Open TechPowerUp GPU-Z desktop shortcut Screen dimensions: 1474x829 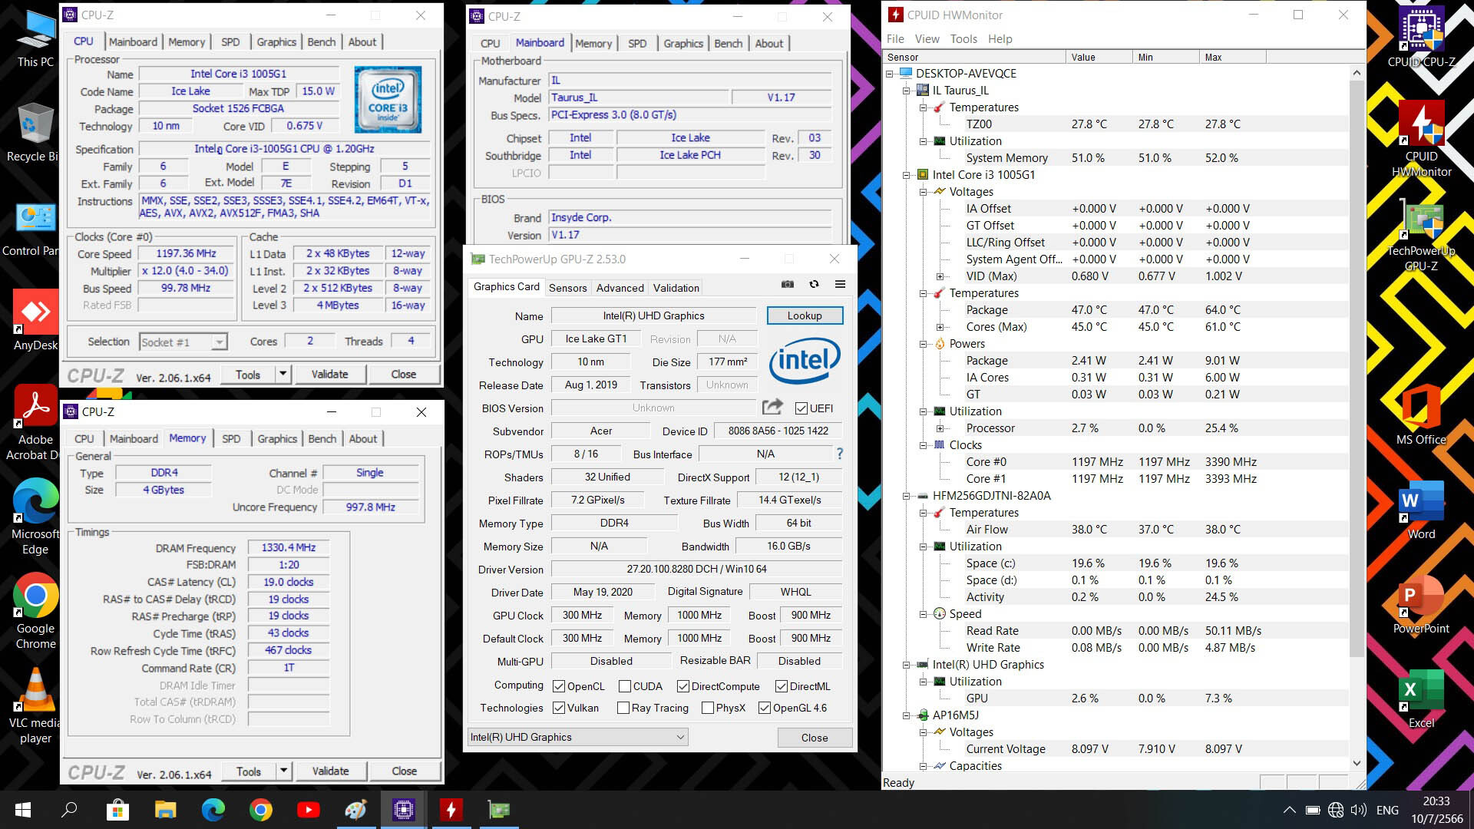click(x=1421, y=234)
